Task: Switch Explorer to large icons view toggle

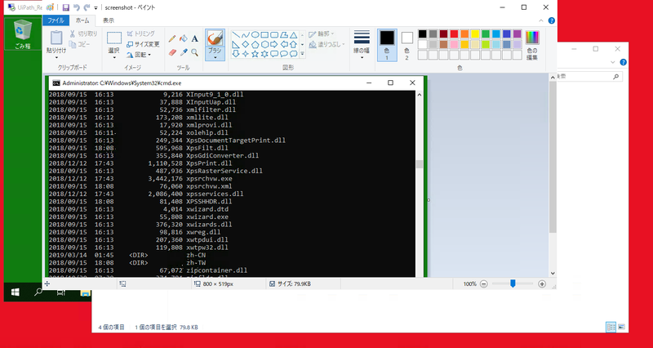Action: pos(621,327)
